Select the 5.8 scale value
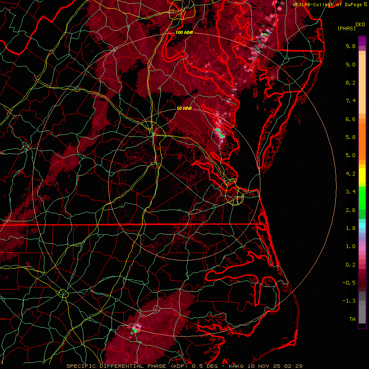 pos(351,137)
